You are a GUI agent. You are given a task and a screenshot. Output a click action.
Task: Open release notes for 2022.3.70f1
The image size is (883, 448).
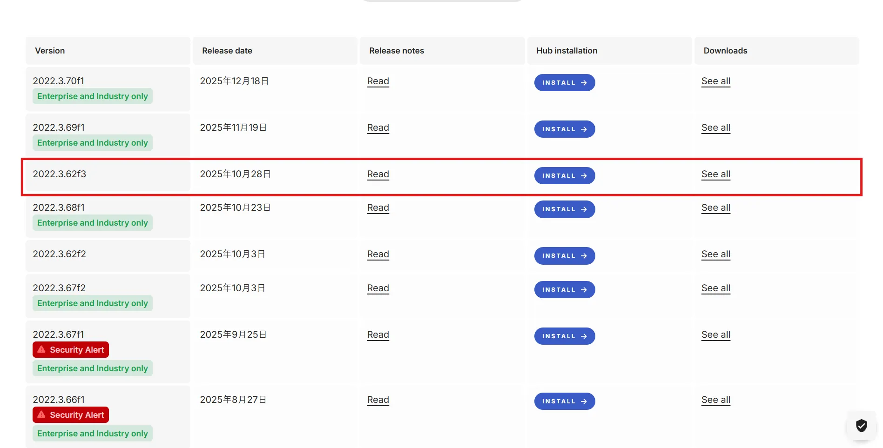tap(377, 81)
